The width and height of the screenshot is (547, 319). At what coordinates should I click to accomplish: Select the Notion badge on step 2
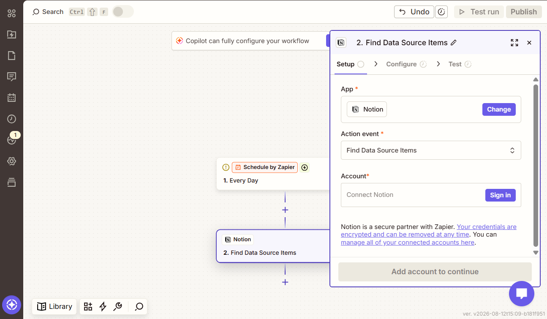(238, 240)
